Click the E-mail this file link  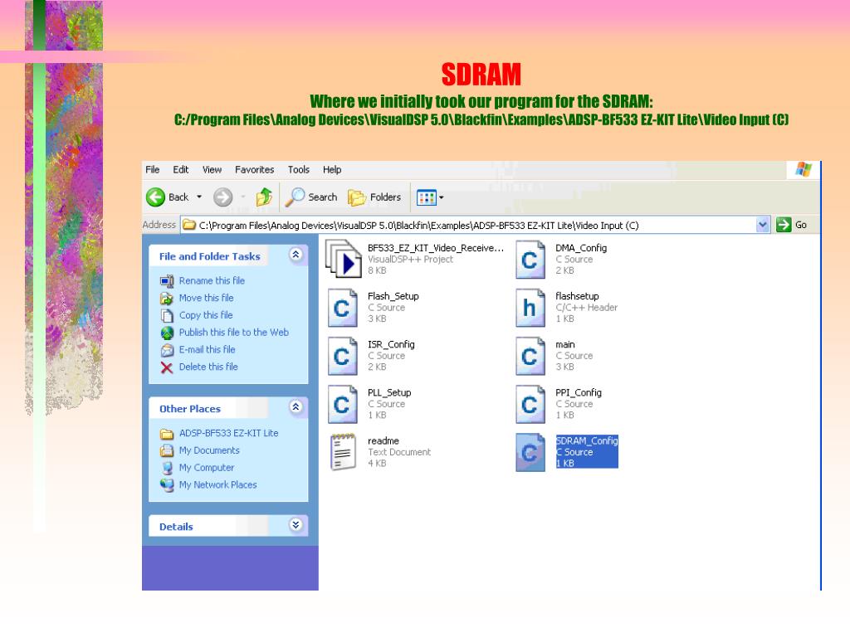tap(207, 350)
